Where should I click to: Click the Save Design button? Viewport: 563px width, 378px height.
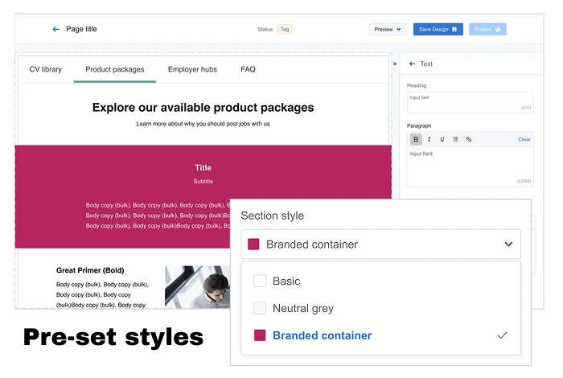coord(438,29)
